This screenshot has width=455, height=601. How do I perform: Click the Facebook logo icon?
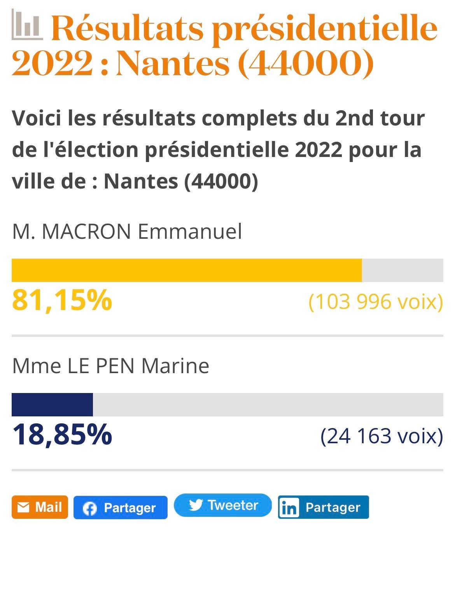pos(89,508)
